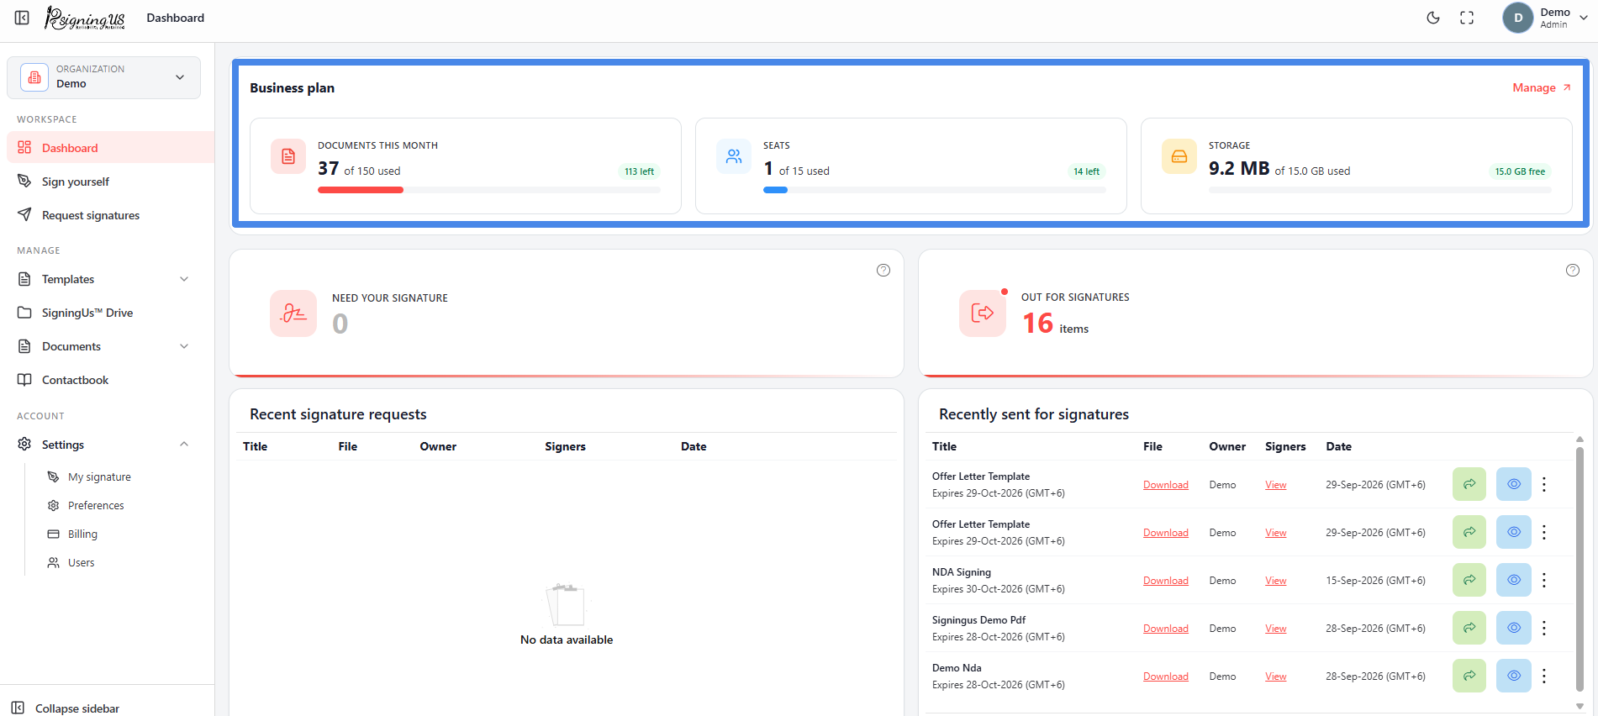
Task: Preview the NDA Signing document with eye icon
Action: pyautogui.click(x=1514, y=580)
